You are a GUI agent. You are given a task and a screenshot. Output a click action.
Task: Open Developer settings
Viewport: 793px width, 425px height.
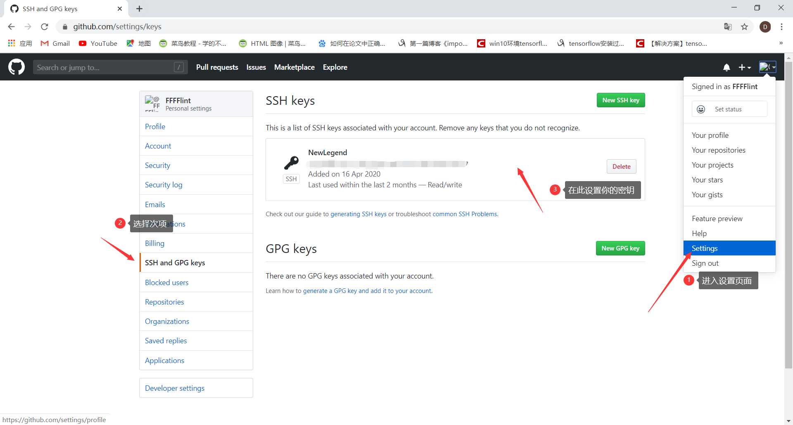click(196, 388)
